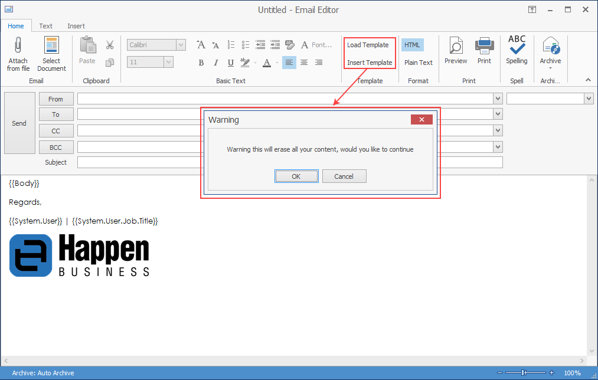The width and height of the screenshot is (598, 380).
Task: Click Load Template
Action: point(368,45)
